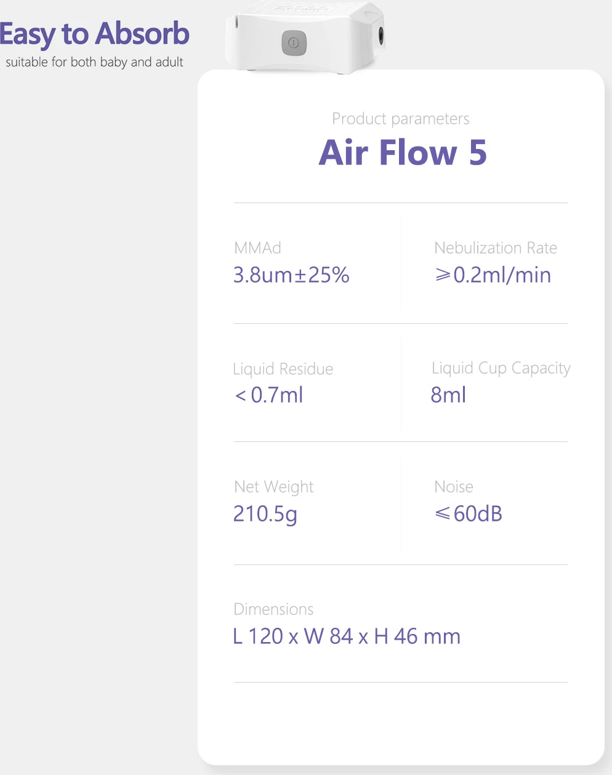The height and width of the screenshot is (775, 612).
Task: Click the 3.8um±25% value
Action: (x=291, y=275)
